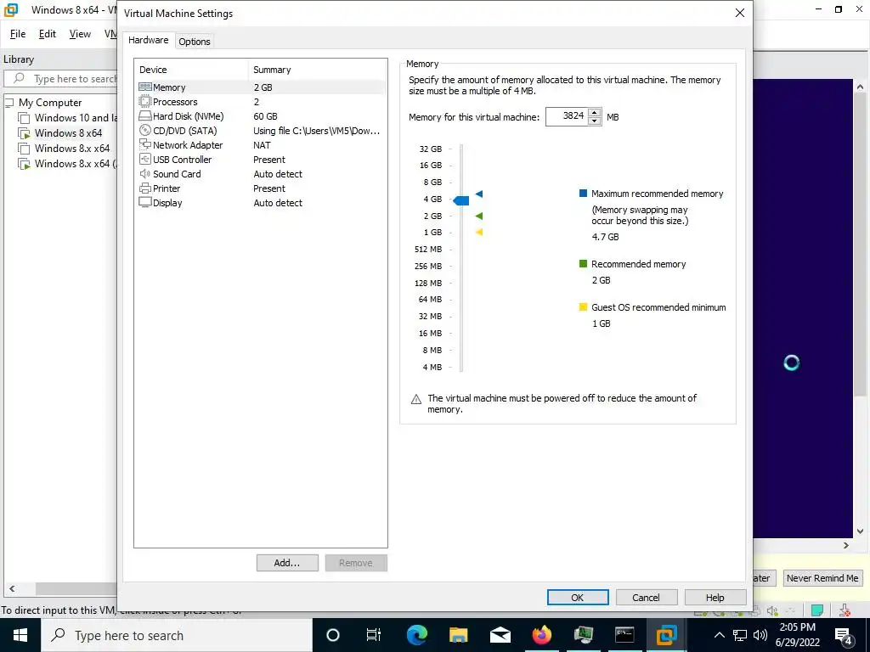Click the Never Remind Me button
870x652 pixels.
click(x=822, y=577)
